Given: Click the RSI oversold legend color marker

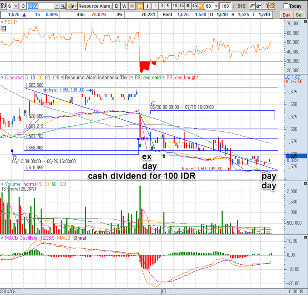Looking at the screenshot, I should (132, 78).
